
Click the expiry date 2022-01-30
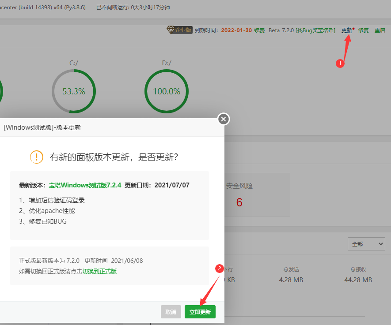click(x=236, y=30)
